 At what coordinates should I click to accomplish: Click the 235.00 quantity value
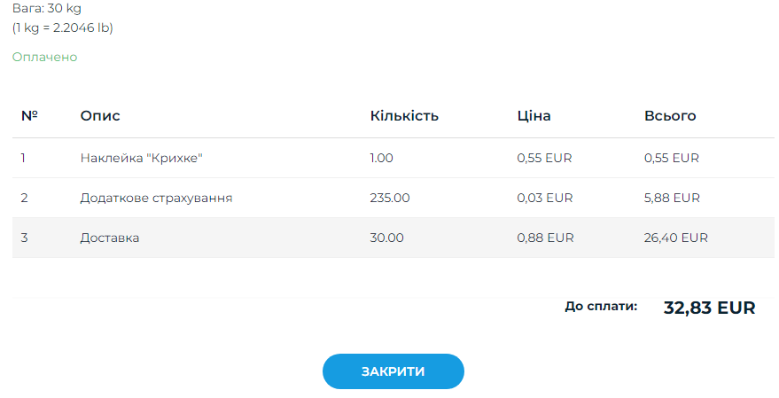390,198
